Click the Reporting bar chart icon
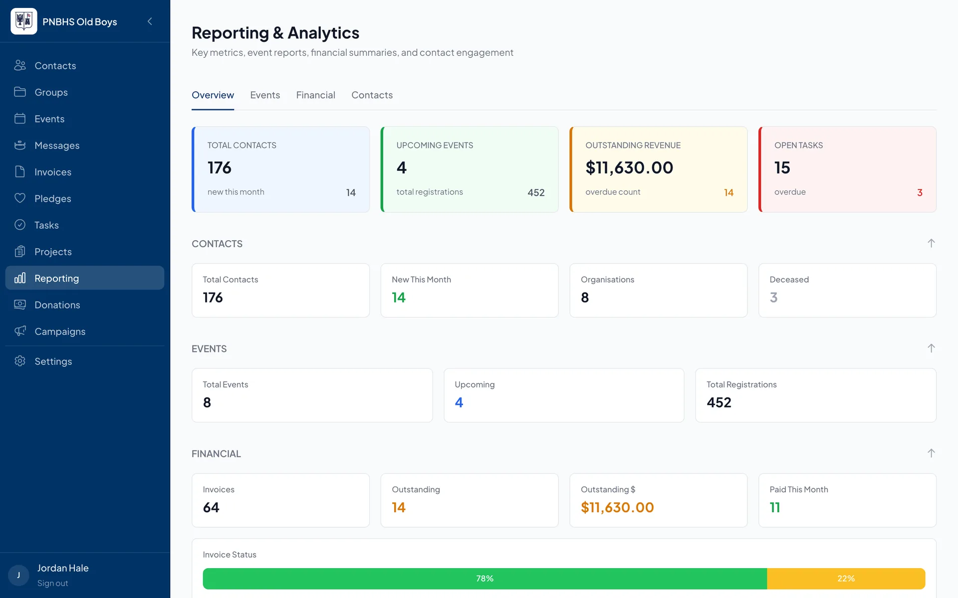 20,278
